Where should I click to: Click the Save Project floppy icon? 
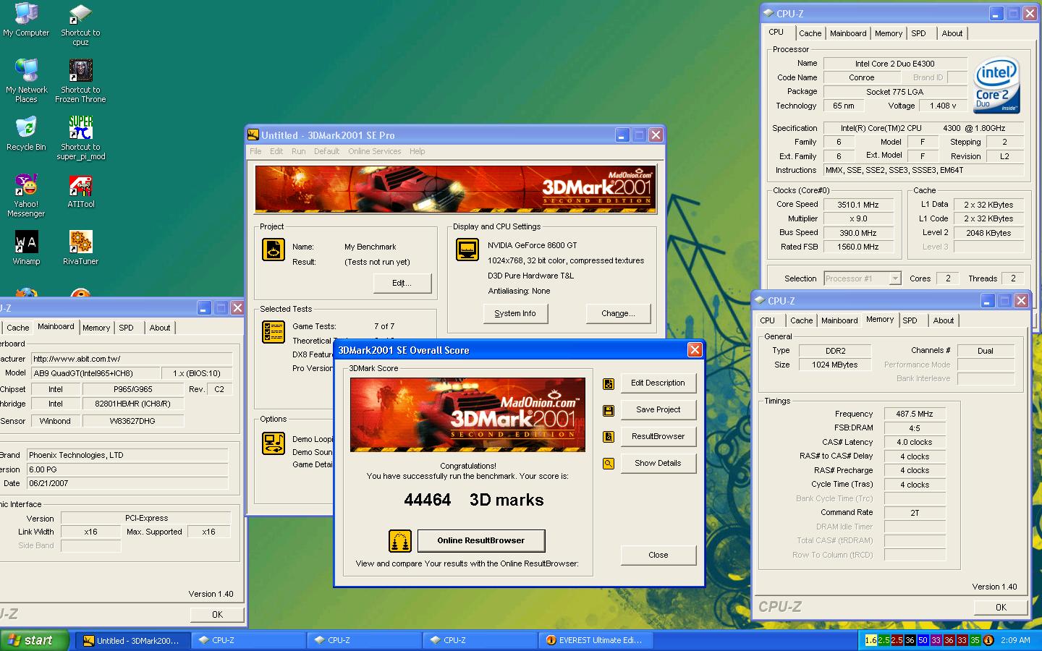(609, 410)
